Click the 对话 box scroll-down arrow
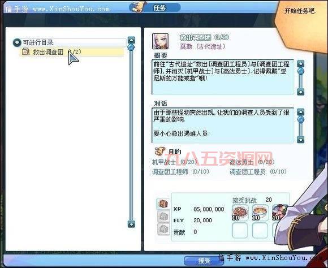 [301, 139]
